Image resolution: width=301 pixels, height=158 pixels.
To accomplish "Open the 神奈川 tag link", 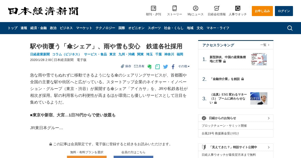I will point(169,54).
